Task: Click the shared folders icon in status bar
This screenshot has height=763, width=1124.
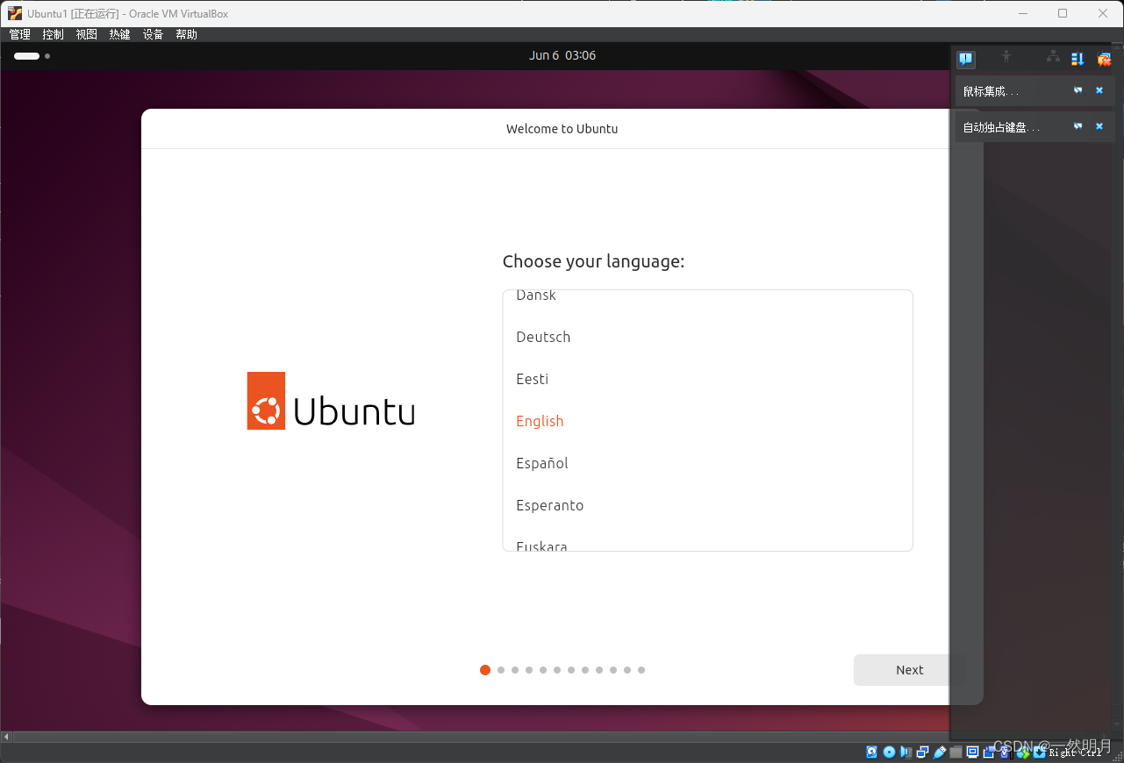Action: tap(956, 752)
